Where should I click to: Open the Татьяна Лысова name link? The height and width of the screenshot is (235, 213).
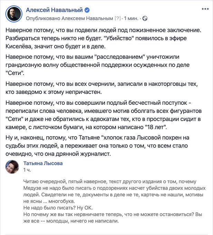click(x=43, y=163)
